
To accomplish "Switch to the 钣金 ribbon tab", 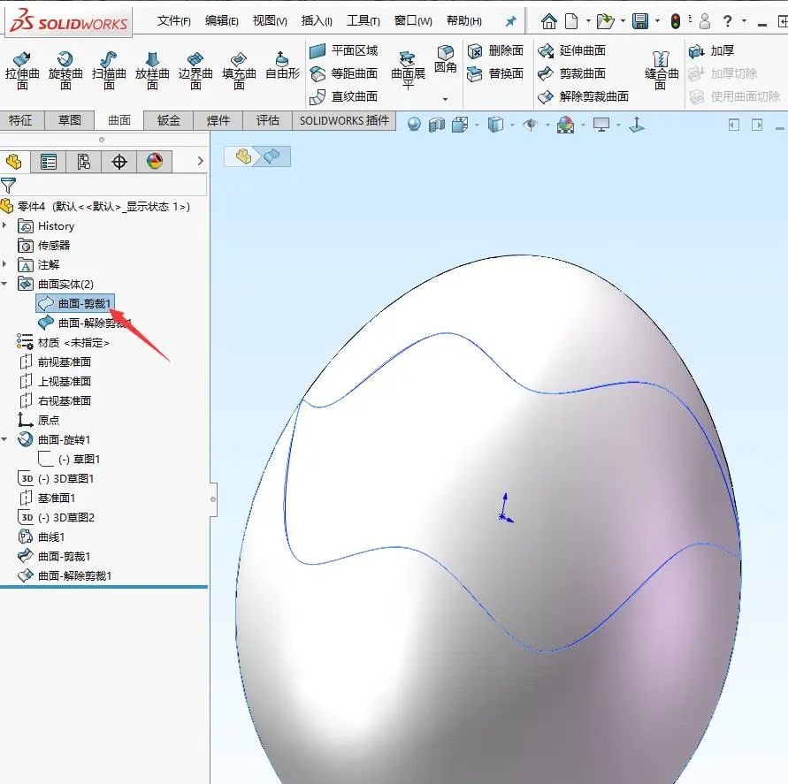I will pos(167,120).
